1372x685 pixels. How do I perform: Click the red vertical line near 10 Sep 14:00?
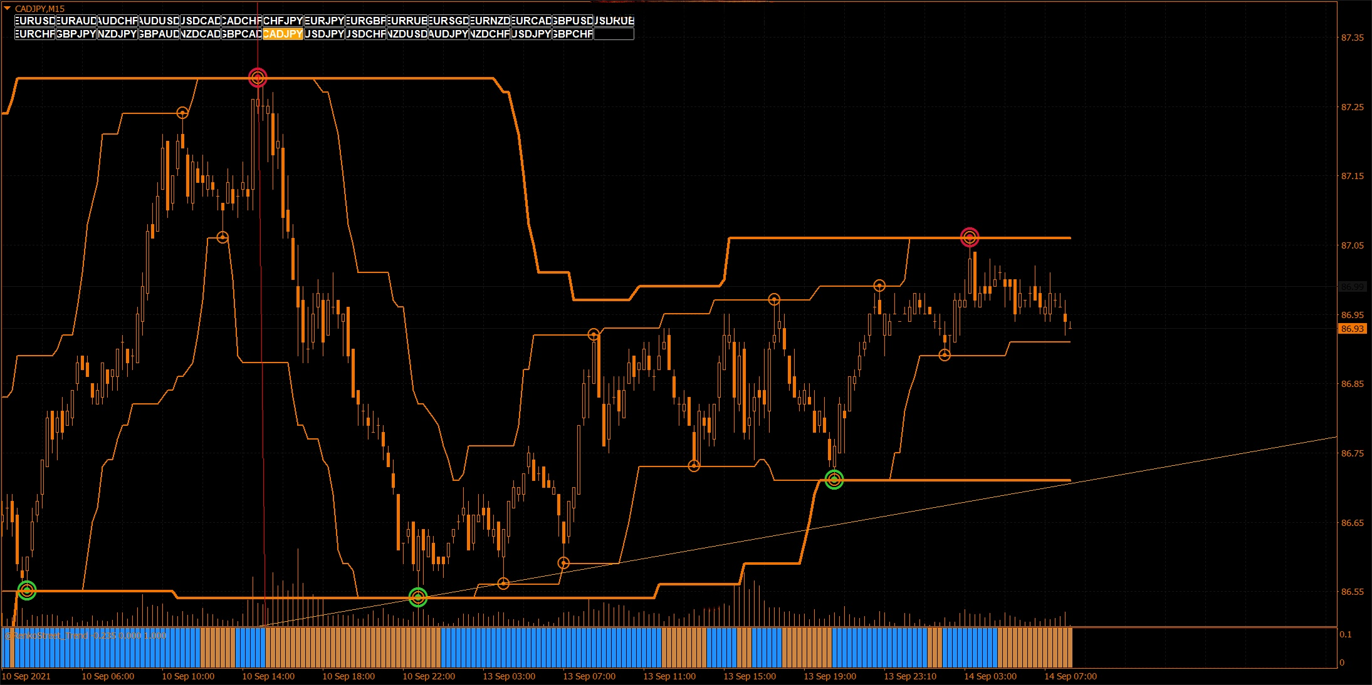click(262, 376)
